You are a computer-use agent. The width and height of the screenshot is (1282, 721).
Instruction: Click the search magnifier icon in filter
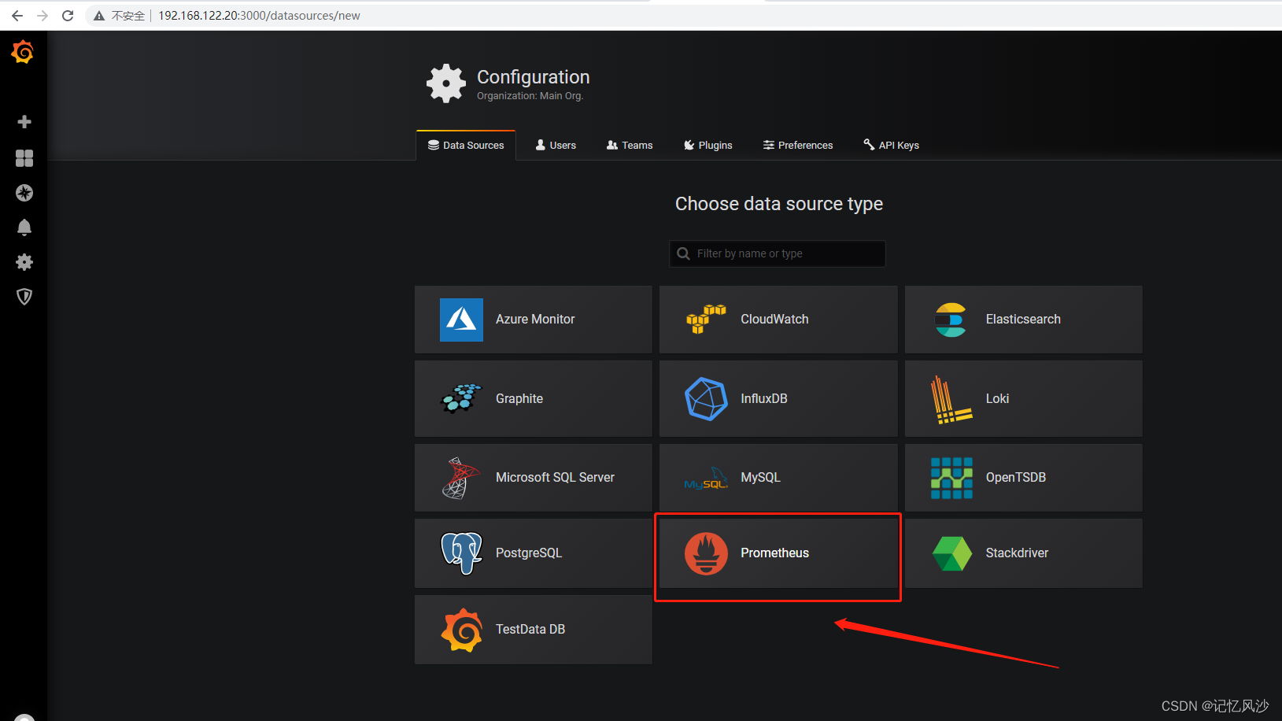(683, 253)
